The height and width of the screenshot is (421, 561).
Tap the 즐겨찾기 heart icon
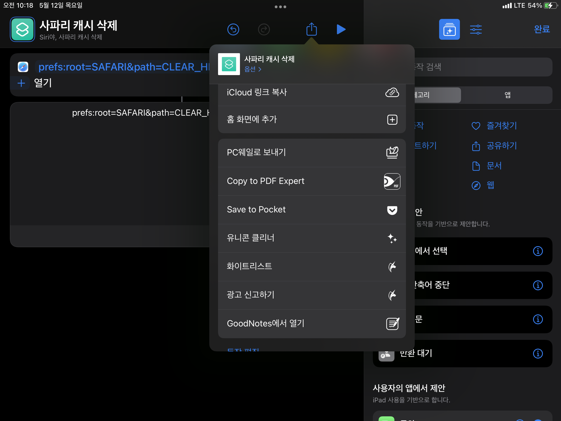pos(476,126)
